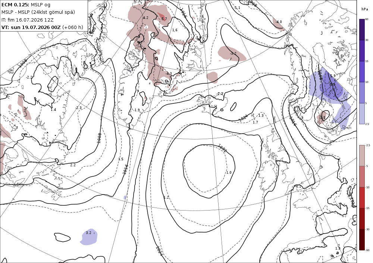Click the 'ECM 0.125: MSLP og' title line
Image resolution: width=373 pixels, height=263 pixels.
[x=26, y=5]
